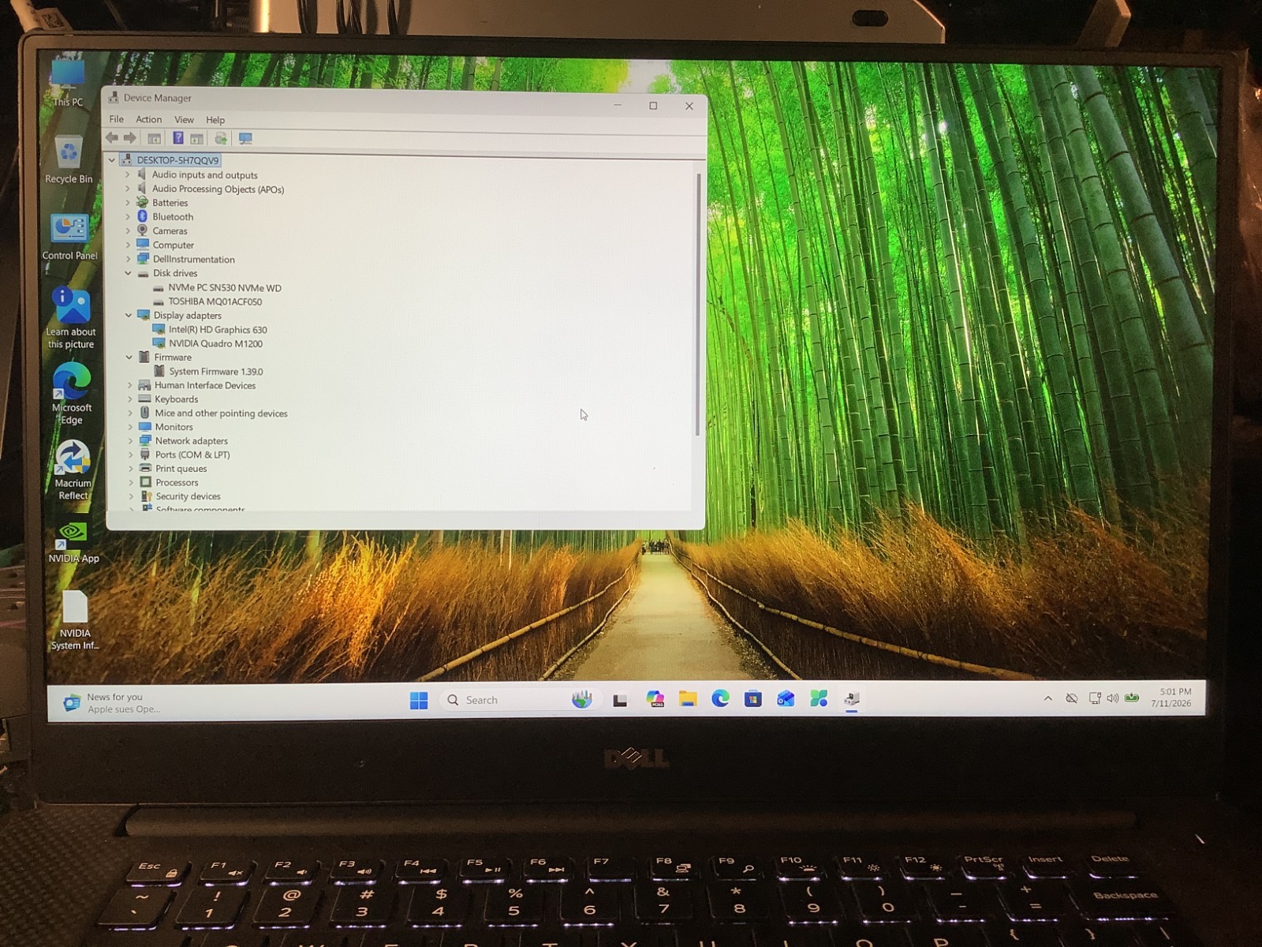Open the View menu

pyautogui.click(x=184, y=120)
